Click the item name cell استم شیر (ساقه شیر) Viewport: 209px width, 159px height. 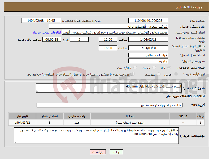130,123
